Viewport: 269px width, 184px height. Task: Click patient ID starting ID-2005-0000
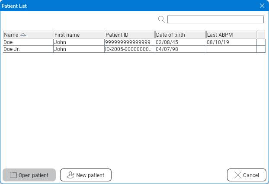click(x=129, y=49)
